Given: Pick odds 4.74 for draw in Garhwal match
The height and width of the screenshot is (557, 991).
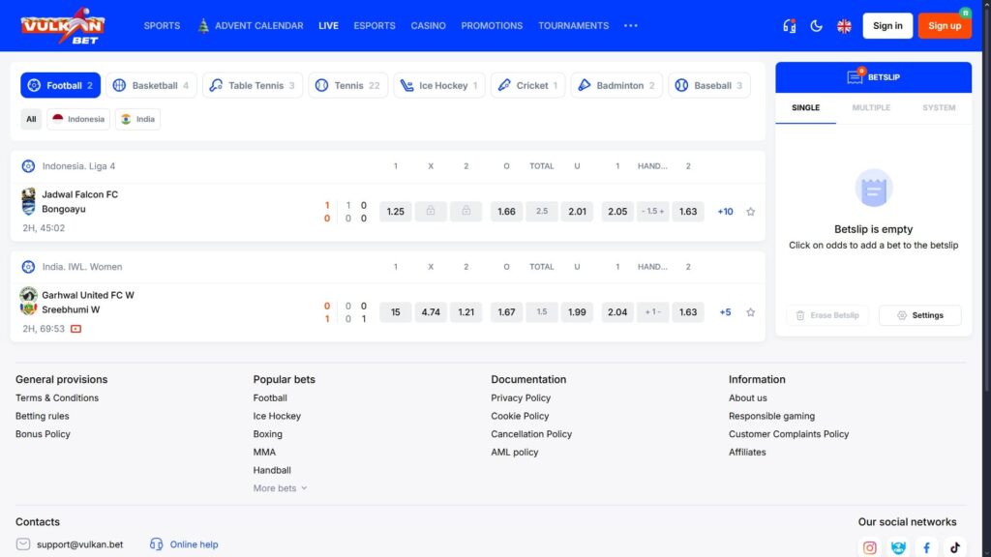Looking at the screenshot, I should (x=431, y=312).
